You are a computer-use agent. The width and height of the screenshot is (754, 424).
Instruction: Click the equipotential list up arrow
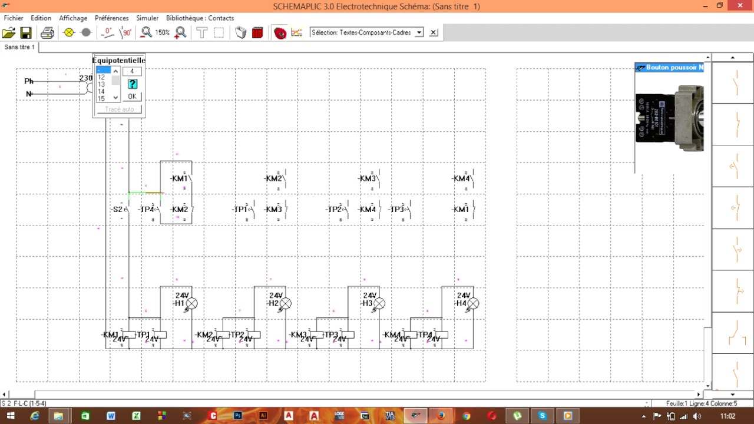click(115, 71)
